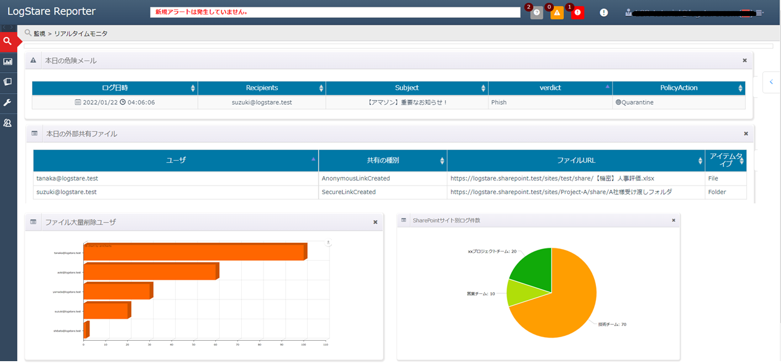The width and height of the screenshot is (781, 363).
Task: Click the white exclamation info icon
Action: [x=603, y=13]
